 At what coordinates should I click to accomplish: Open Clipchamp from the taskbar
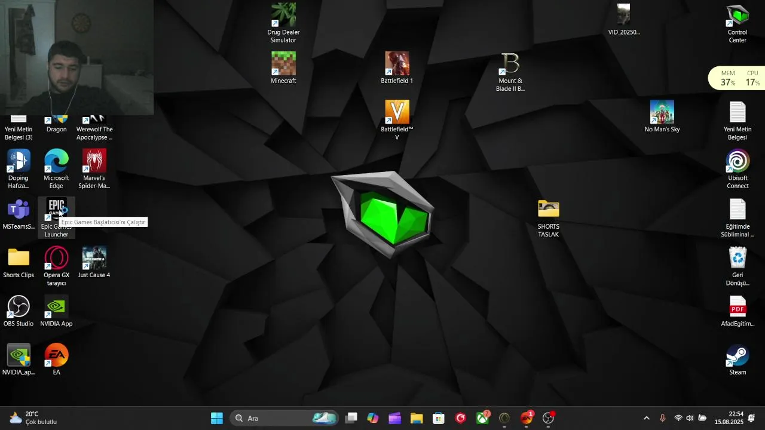point(394,418)
